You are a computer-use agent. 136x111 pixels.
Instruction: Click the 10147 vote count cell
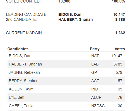point(117,56)
